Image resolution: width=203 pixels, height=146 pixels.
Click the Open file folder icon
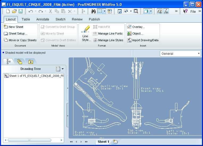coord(14,11)
